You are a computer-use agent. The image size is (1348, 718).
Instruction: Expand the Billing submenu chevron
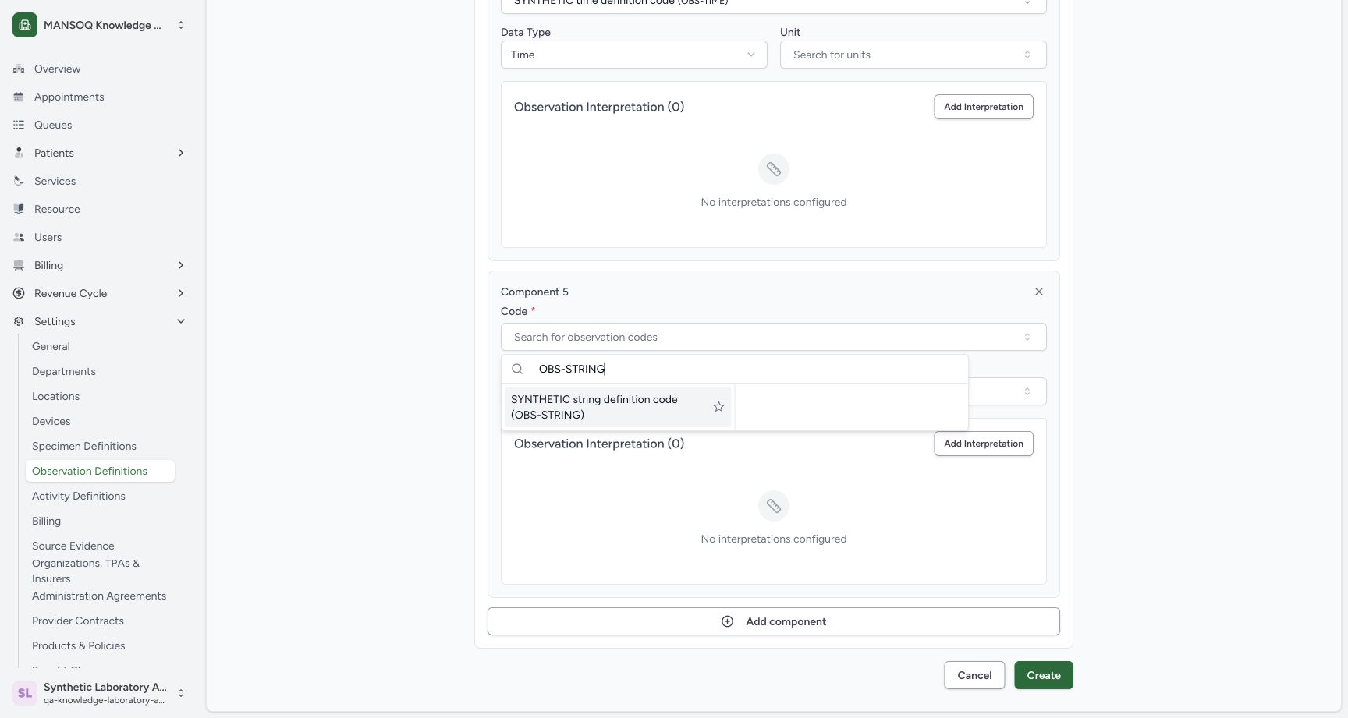click(181, 265)
